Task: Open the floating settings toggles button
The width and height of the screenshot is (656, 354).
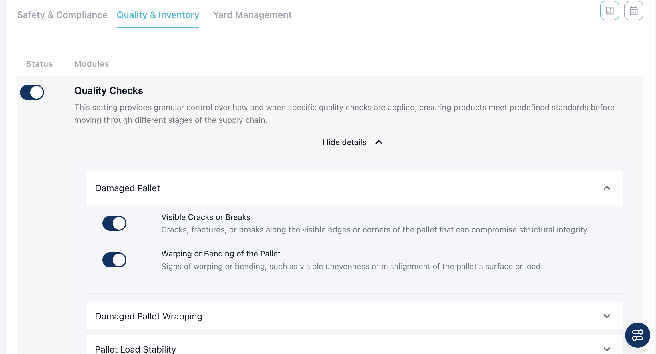Action: (x=637, y=335)
